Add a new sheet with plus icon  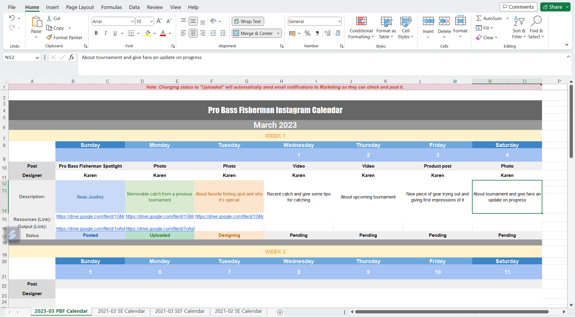click(280, 312)
